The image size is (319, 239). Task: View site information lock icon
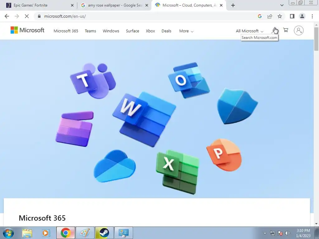point(39,16)
